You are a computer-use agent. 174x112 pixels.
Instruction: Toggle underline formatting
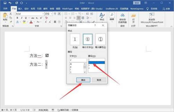click(26, 18)
